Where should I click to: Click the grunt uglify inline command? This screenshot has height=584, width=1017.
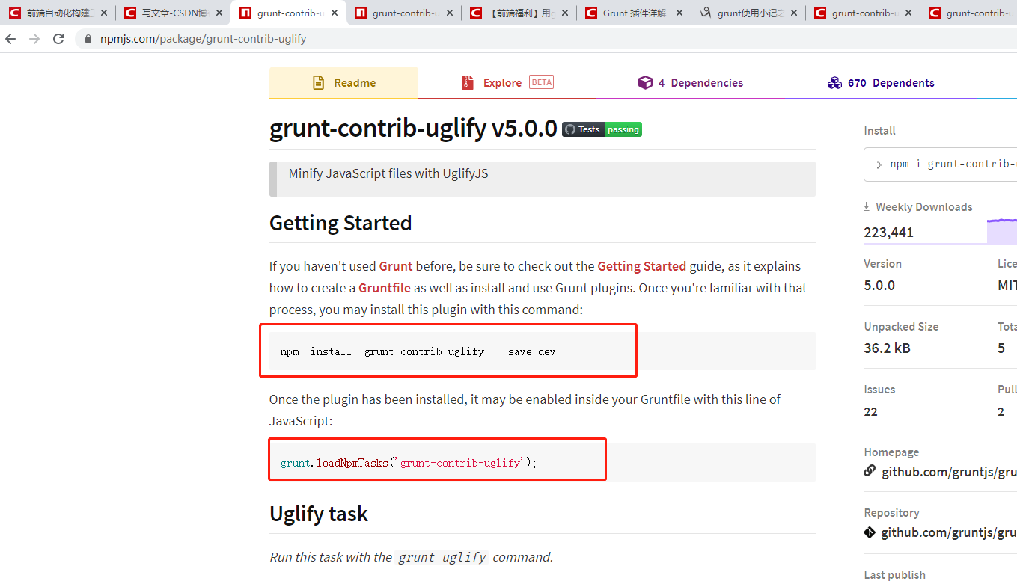(x=443, y=557)
